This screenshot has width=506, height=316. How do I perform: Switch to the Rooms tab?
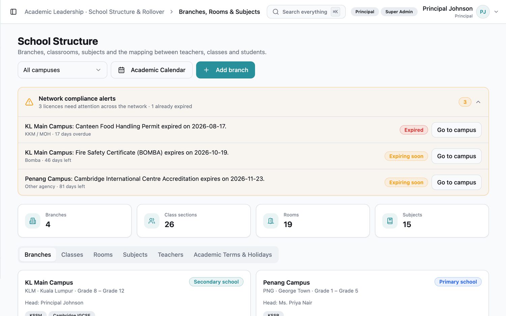tap(103, 255)
